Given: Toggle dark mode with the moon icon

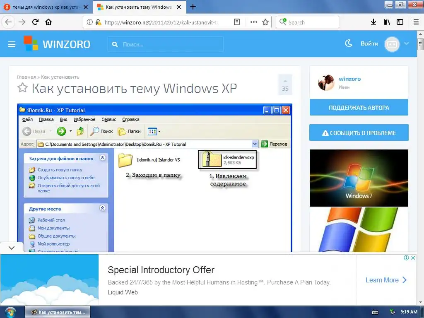Looking at the screenshot, I should [x=349, y=43].
